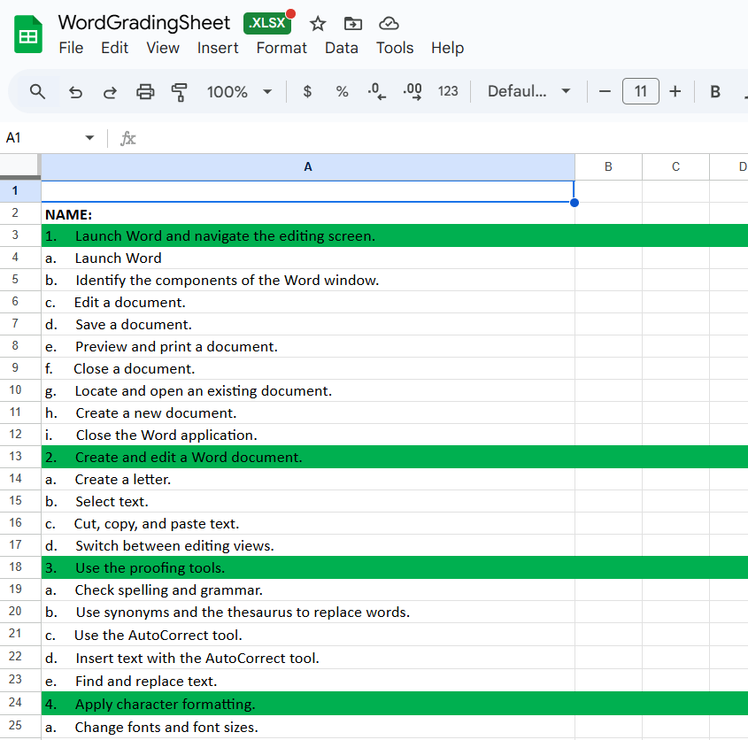This screenshot has width=748, height=740.
Task: Decrease font size with minus button
Action: tap(605, 91)
